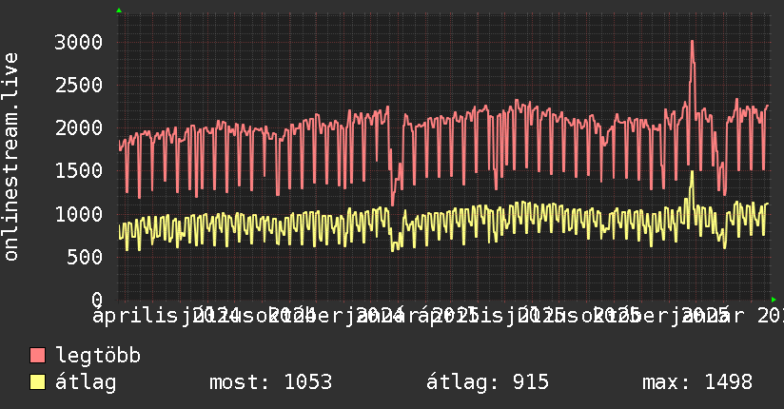Click the pink legtöbb legend swatch
This screenshot has width=784, height=409.
point(37,356)
